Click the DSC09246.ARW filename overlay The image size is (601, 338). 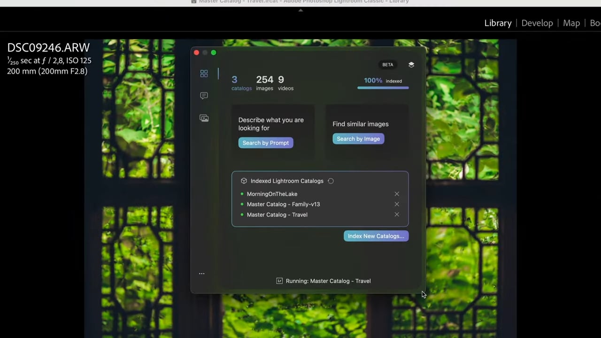[48, 47]
